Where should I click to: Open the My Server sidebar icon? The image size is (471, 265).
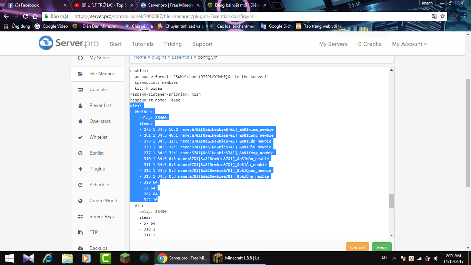(x=80, y=58)
